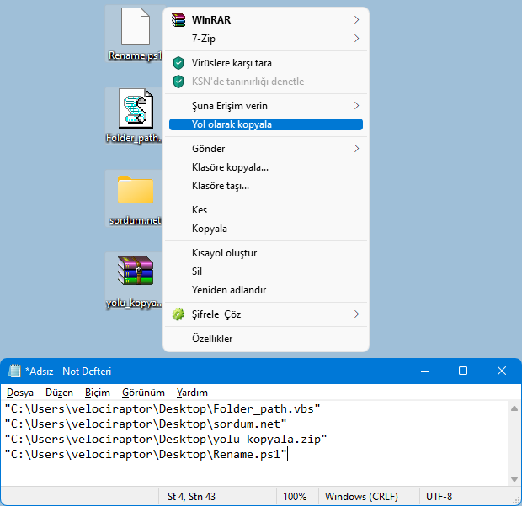This screenshot has width=522, height=506.
Task: Click the Notepad icon in the title bar
Action: point(14,371)
